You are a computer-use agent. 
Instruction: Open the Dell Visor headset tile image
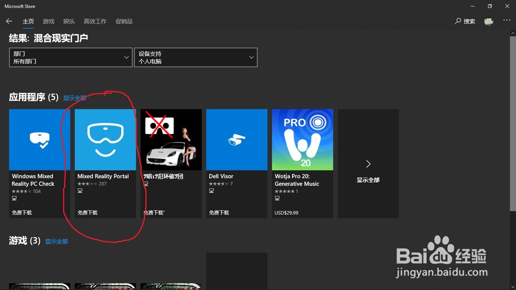click(237, 140)
